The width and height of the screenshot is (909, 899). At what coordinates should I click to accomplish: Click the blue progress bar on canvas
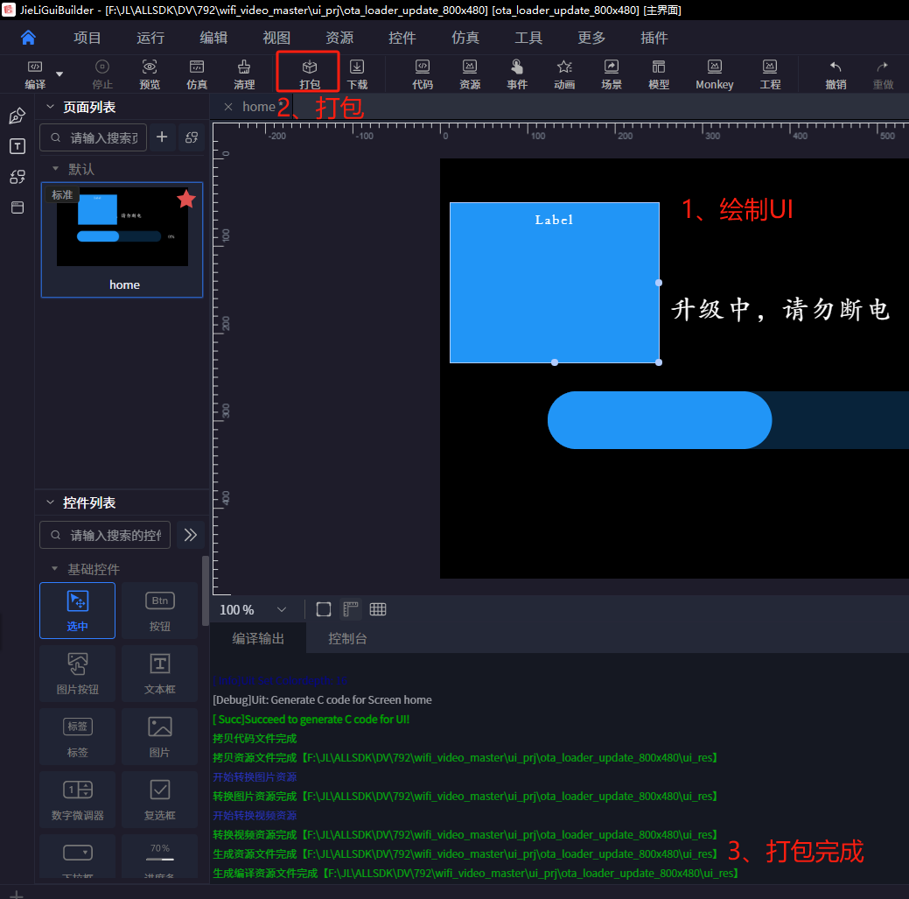tap(660, 420)
